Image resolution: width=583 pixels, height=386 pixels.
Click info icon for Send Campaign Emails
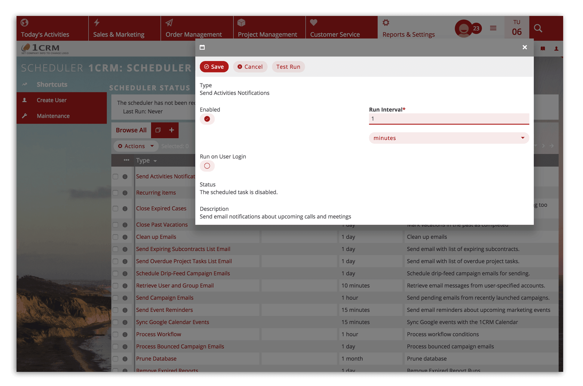pos(125,298)
